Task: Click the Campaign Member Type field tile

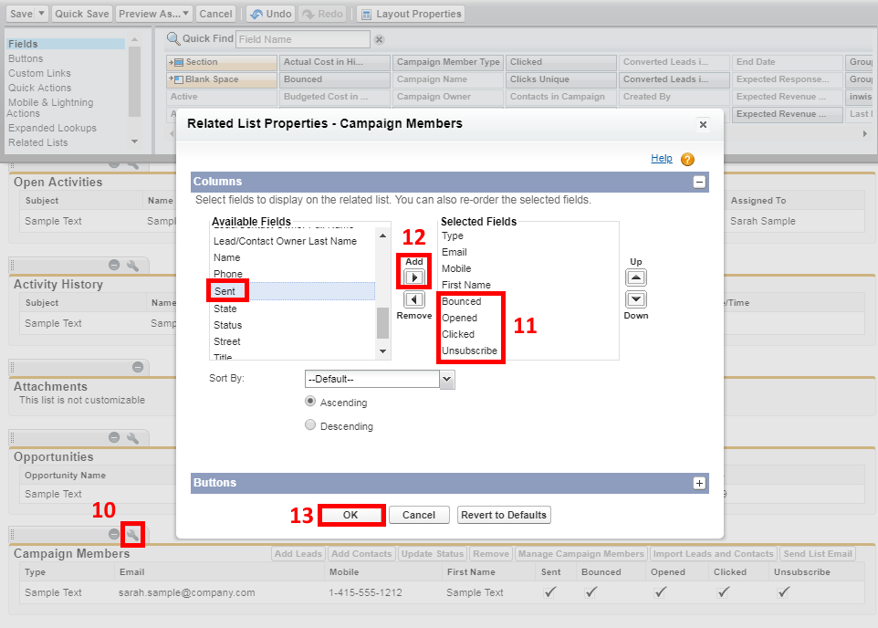Action: point(448,62)
